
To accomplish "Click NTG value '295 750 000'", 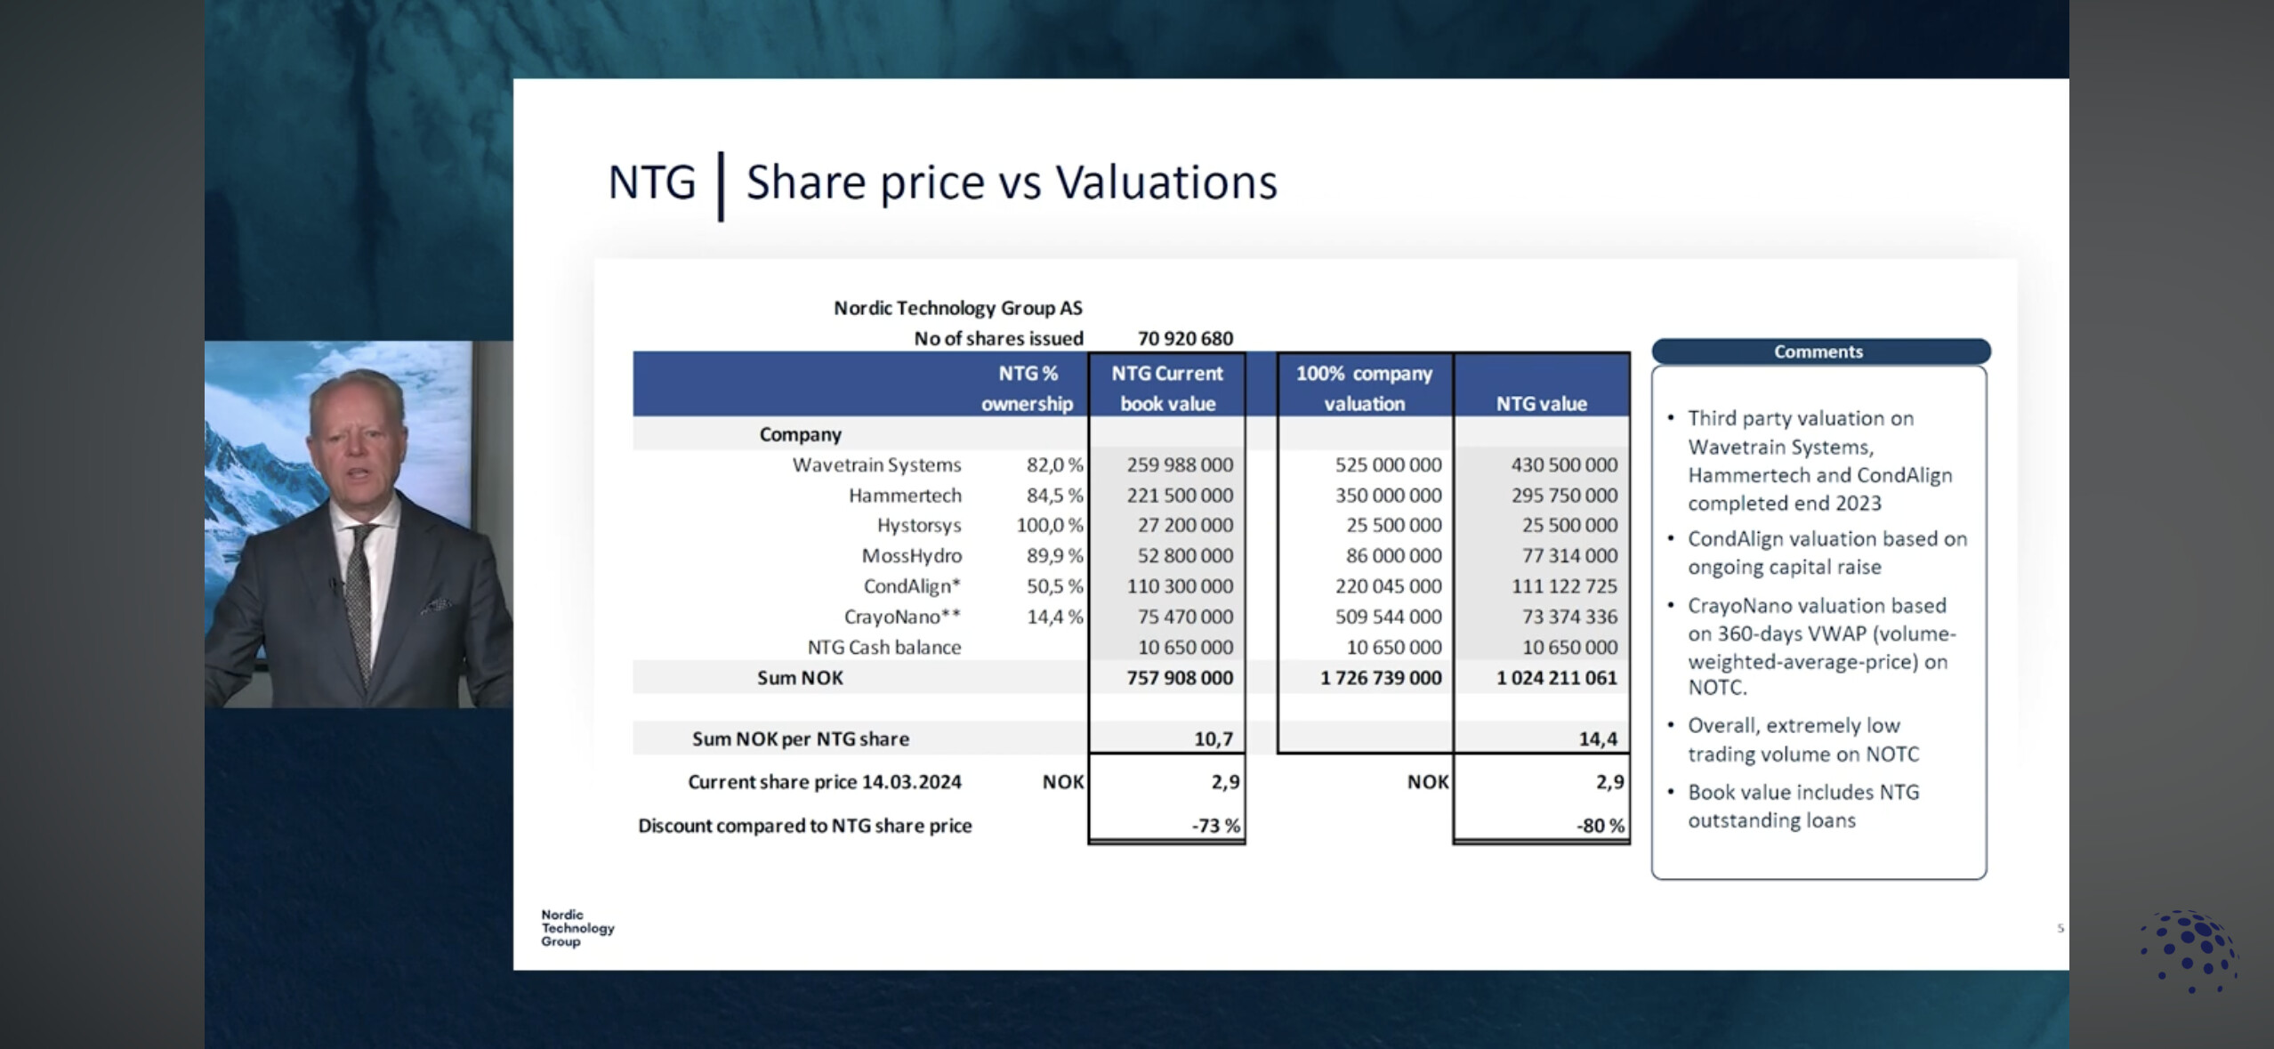I will [1564, 495].
